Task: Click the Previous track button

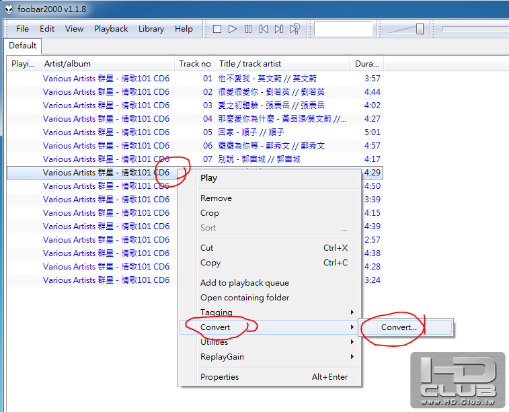Action: coord(264,29)
